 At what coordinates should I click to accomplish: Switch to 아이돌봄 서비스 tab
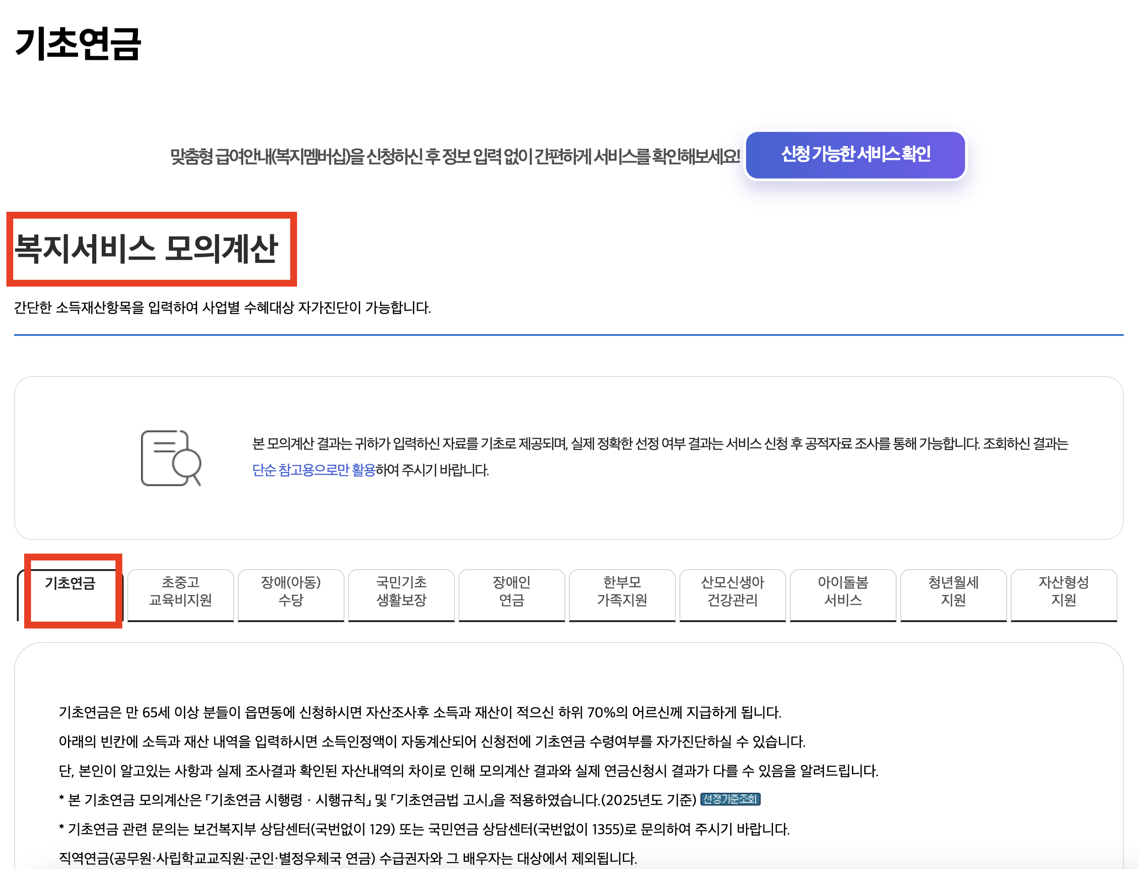(843, 591)
